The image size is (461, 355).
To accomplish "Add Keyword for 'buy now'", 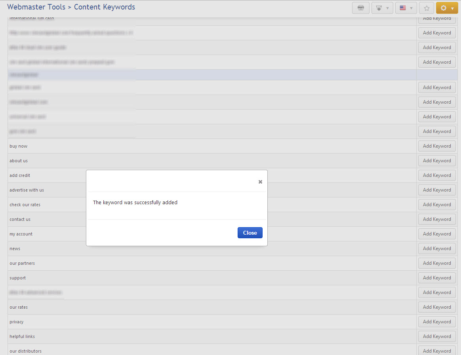I will pos(437,146).
